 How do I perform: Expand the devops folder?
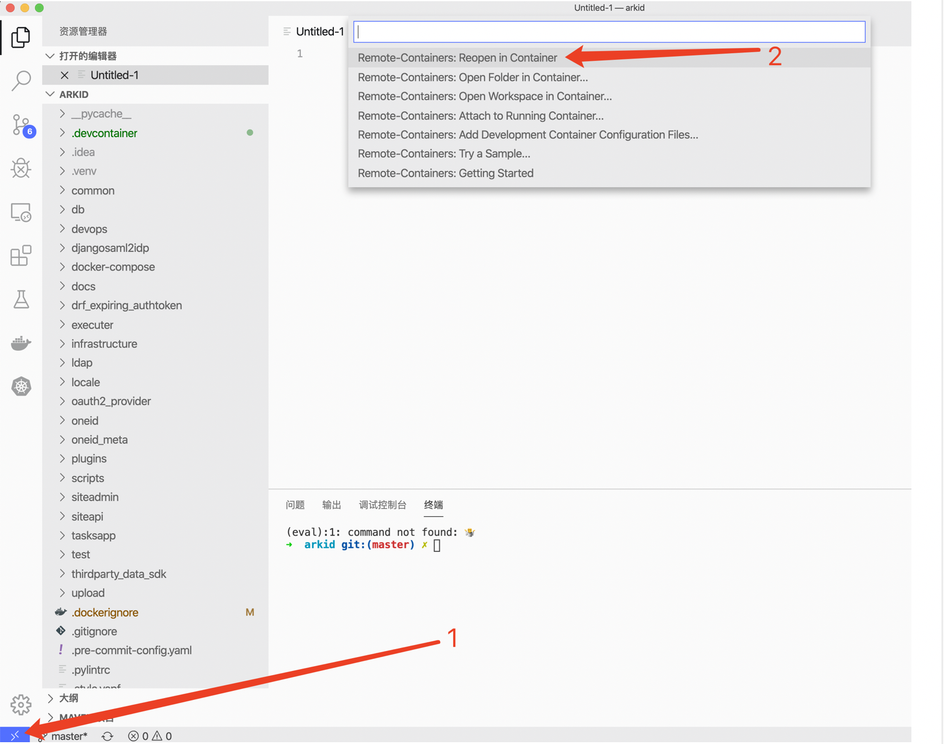click(x=155, y=229)
